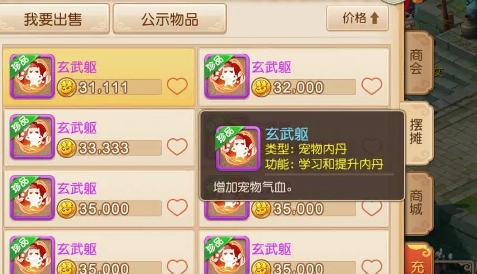This screenshot has height=274, width=477.
Task: Click gold coin icon beside 33,333
Action: pos(66,148)
